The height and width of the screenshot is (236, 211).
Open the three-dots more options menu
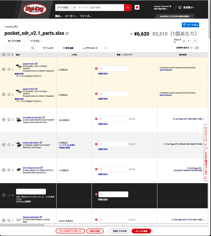106,48
